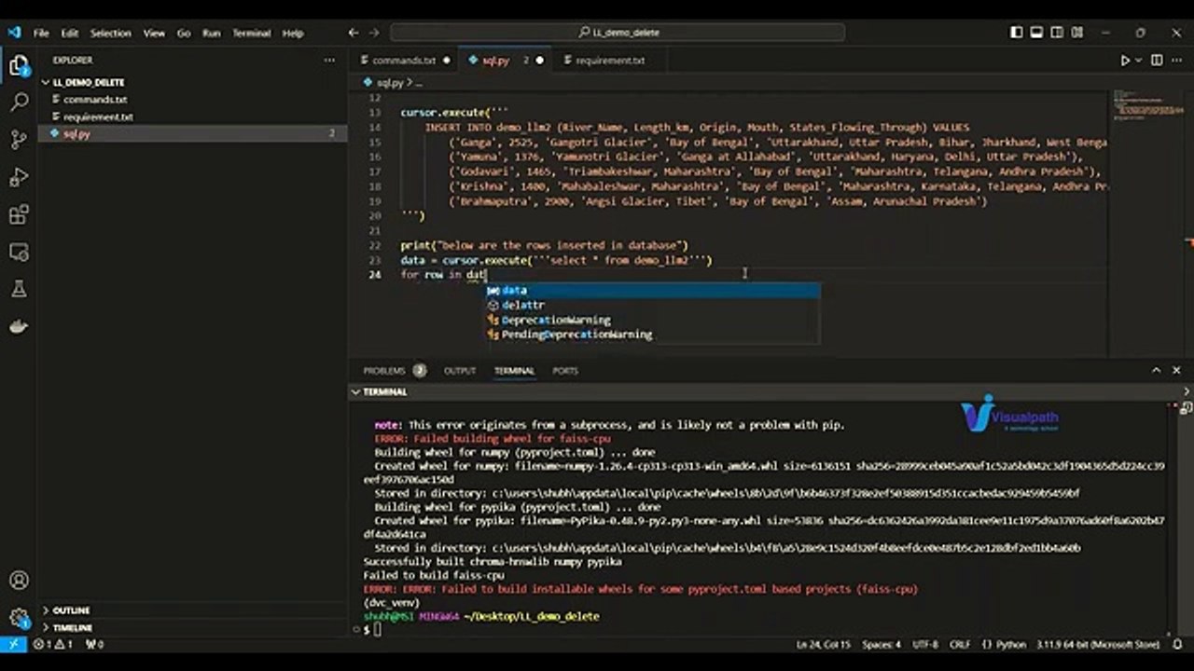Screen dimensions: 1194x671
Task: Customize layout from title bar
Action: [x=1077, y=33]
